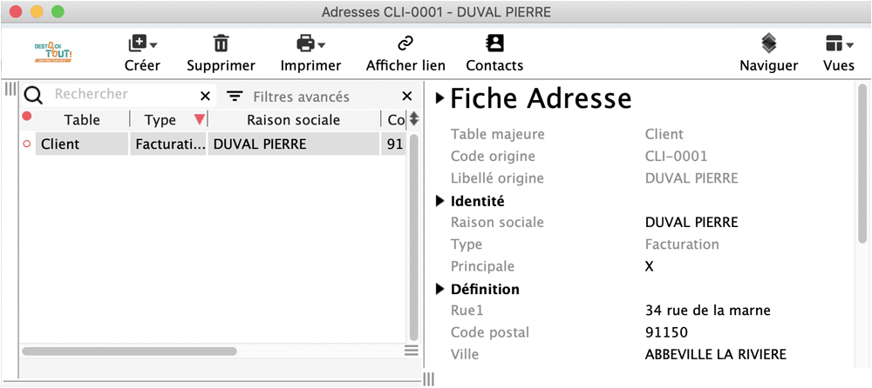Clear the Rechercher search field

(x=205, y=97)
